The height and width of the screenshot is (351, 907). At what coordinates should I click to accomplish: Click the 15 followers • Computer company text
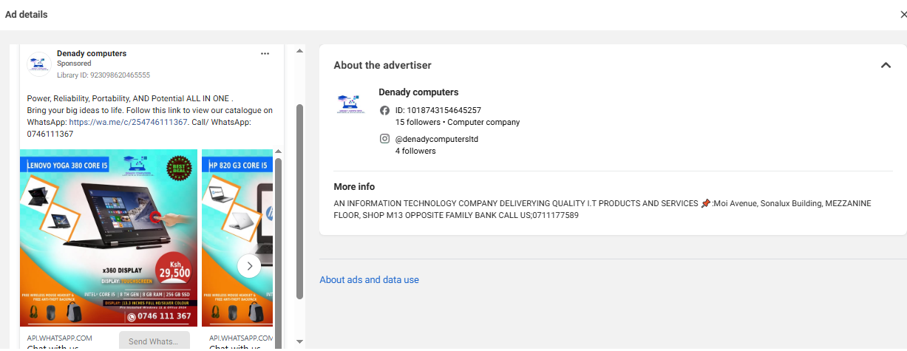tap(458, 122)
